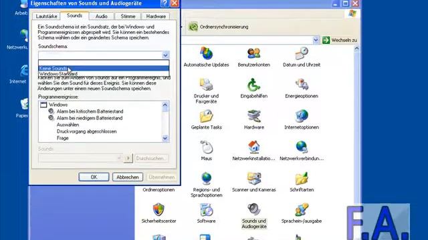428x240 pixels.
Task: Choose Windows-Standard sound scheme
Action: [x=104, y=74]
